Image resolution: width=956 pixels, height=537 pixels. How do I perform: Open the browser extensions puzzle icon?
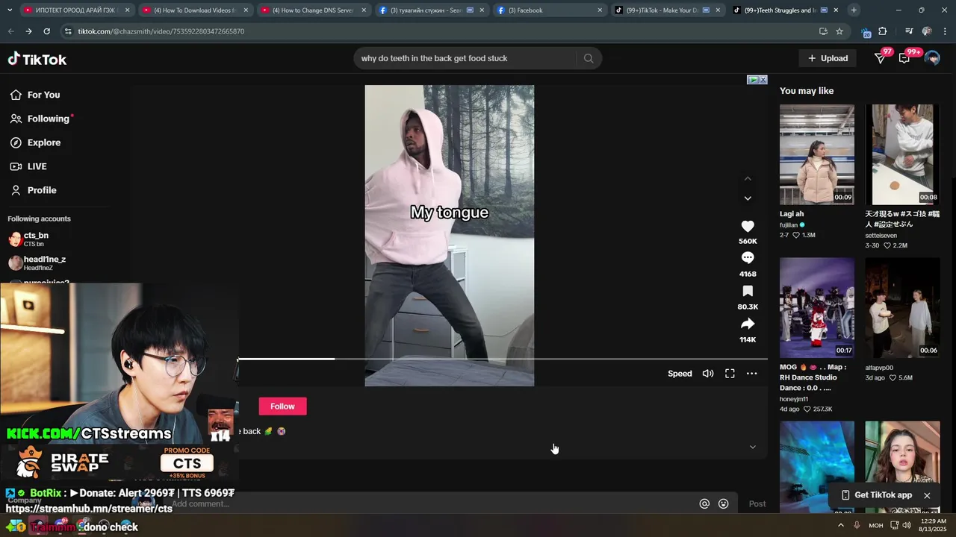click(883, 31)
